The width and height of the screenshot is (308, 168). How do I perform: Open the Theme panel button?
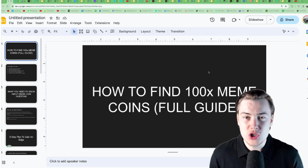pos(160,31)
